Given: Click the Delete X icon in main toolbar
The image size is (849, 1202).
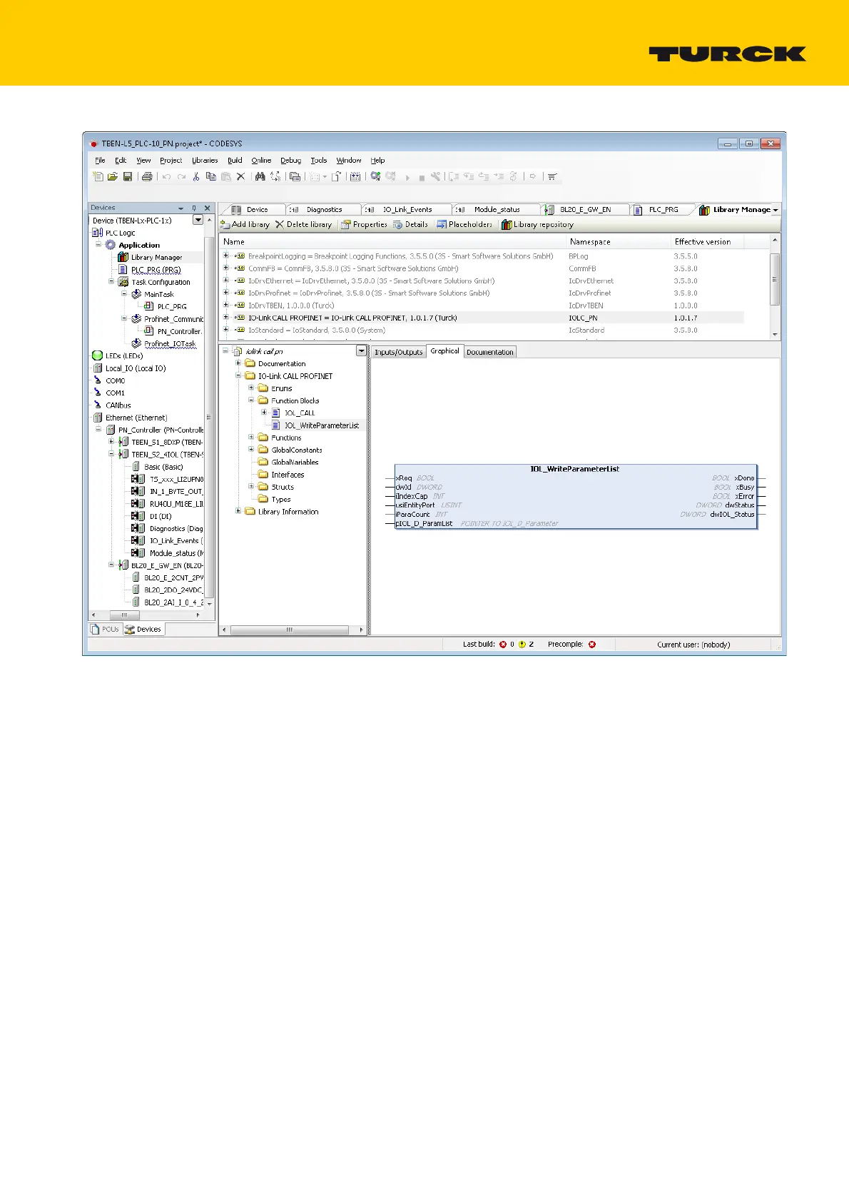Looking at the screenshot, I should [x=240, y=176].
